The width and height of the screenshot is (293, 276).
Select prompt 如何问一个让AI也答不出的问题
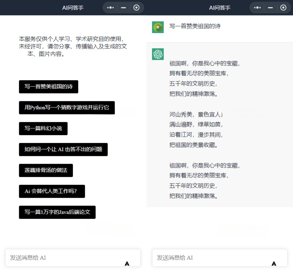[x=63, y=149]
